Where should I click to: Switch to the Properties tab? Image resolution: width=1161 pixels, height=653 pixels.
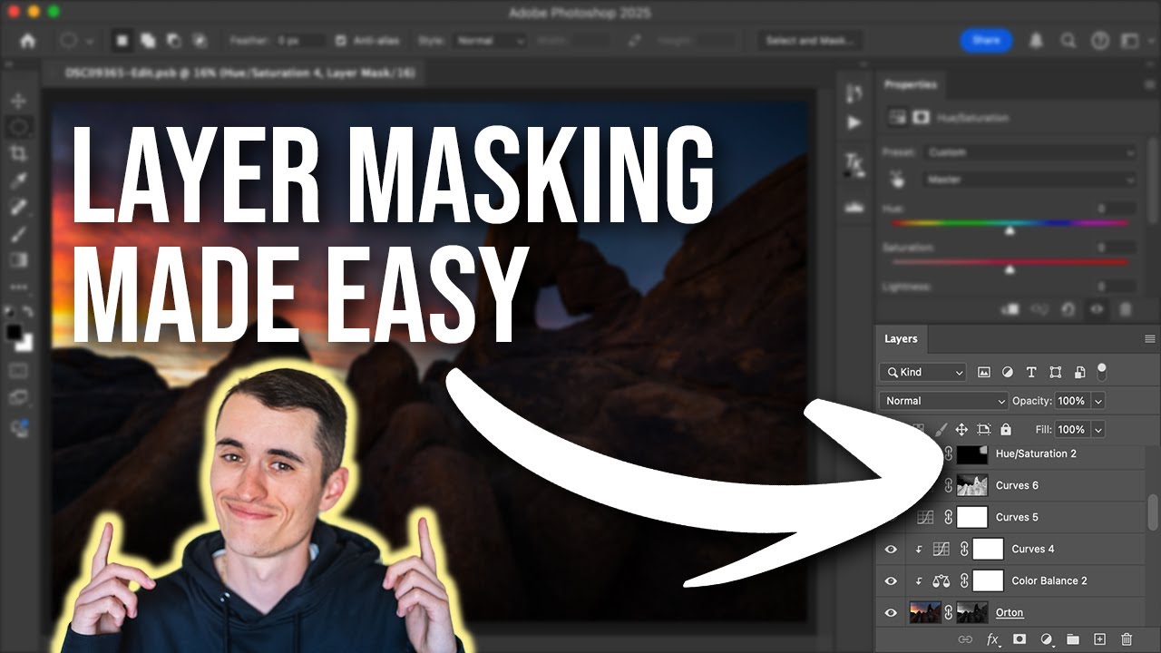click(911, 84)
